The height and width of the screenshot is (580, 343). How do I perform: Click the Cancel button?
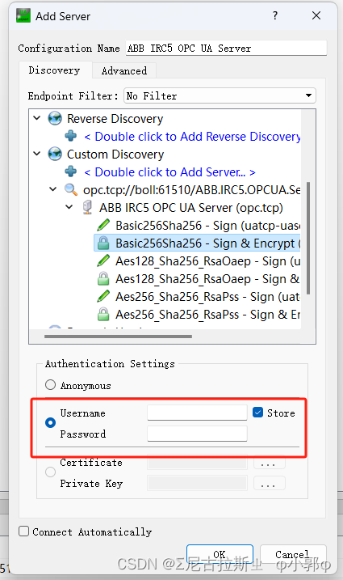[293, 554]
